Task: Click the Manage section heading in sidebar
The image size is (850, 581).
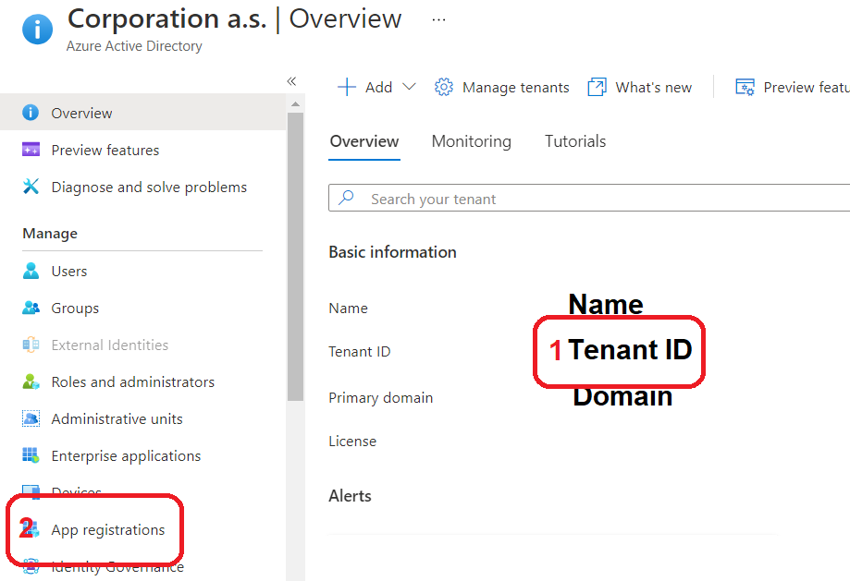Action: tap(50, 234)
